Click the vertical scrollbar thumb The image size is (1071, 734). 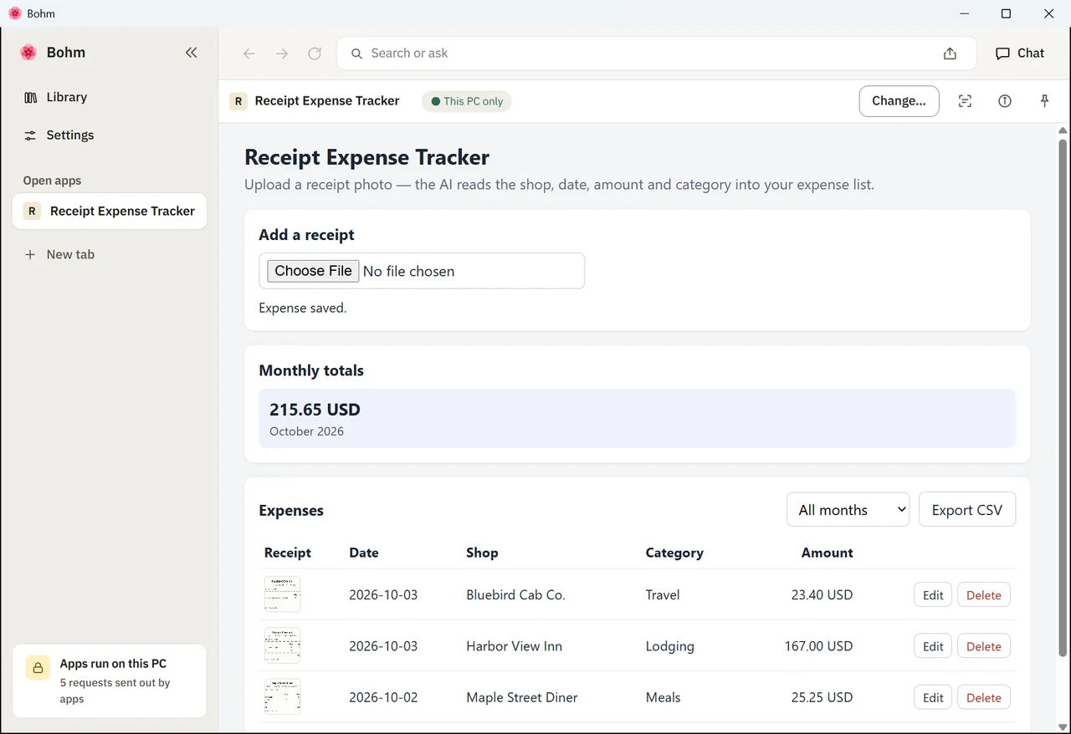point(1063,397)
